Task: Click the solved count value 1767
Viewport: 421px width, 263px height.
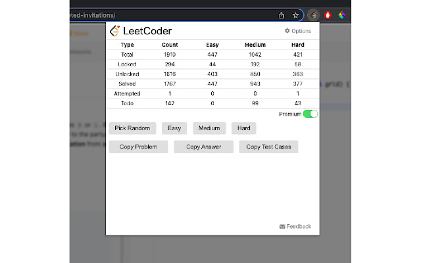Action: click(x=170, y=84)
